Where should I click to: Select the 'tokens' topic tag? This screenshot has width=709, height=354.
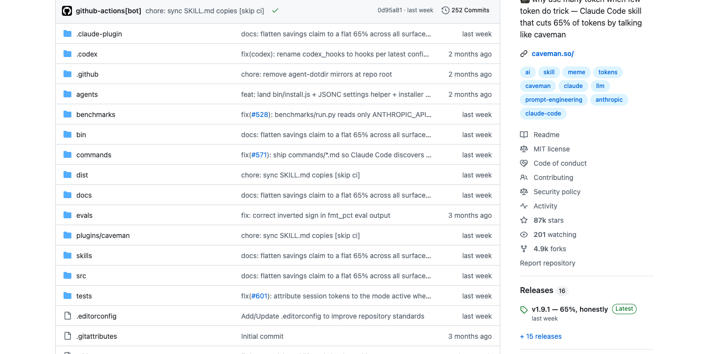coord(608,72)
